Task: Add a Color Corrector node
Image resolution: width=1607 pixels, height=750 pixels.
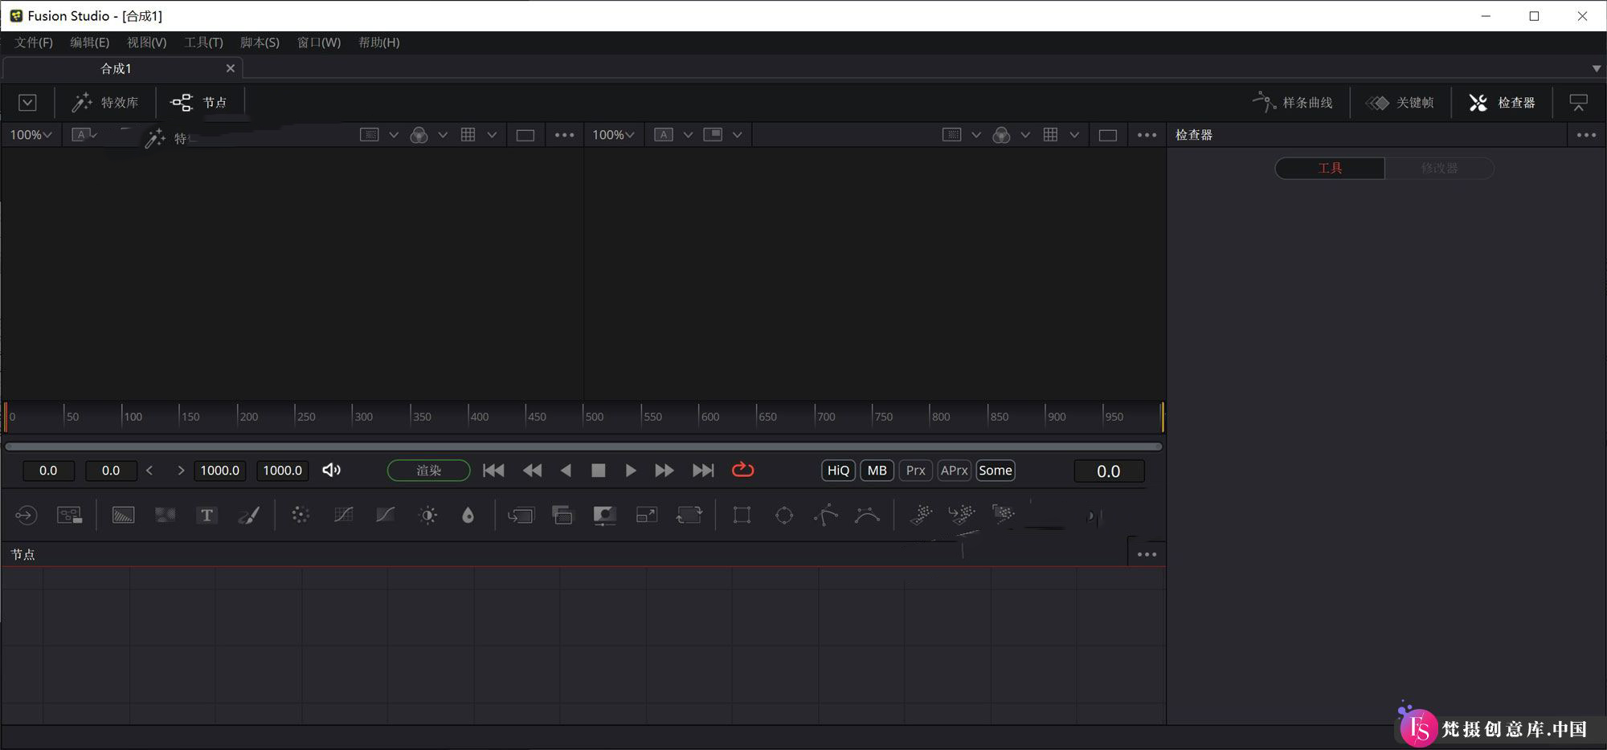Action: coord(301,516)
